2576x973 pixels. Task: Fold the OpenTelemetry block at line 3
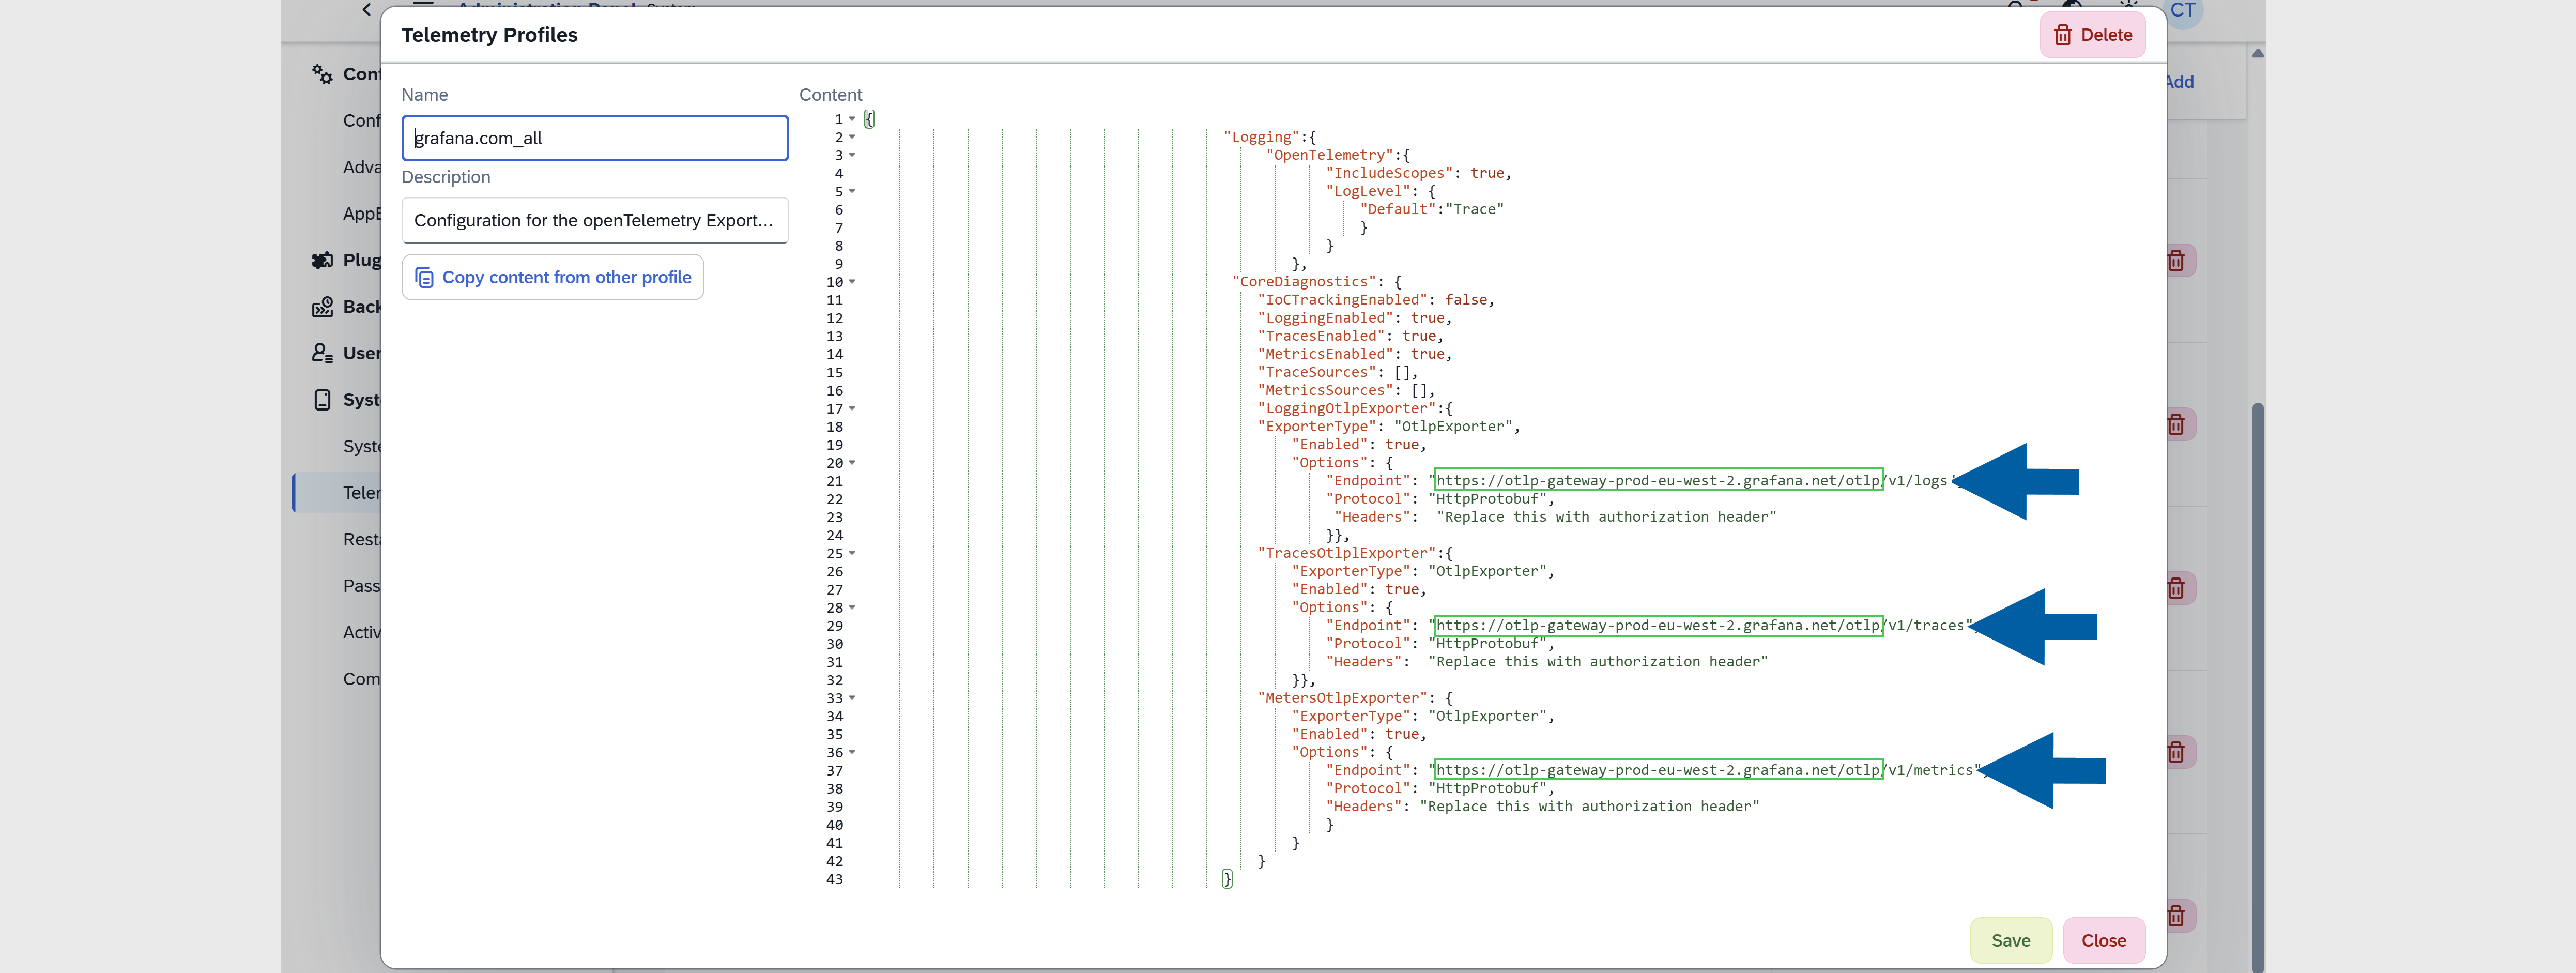[852, 155]
